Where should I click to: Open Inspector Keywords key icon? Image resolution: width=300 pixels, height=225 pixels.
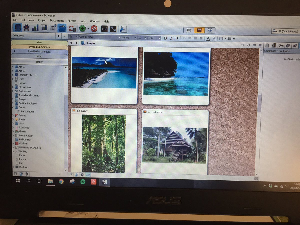point(281,45)
